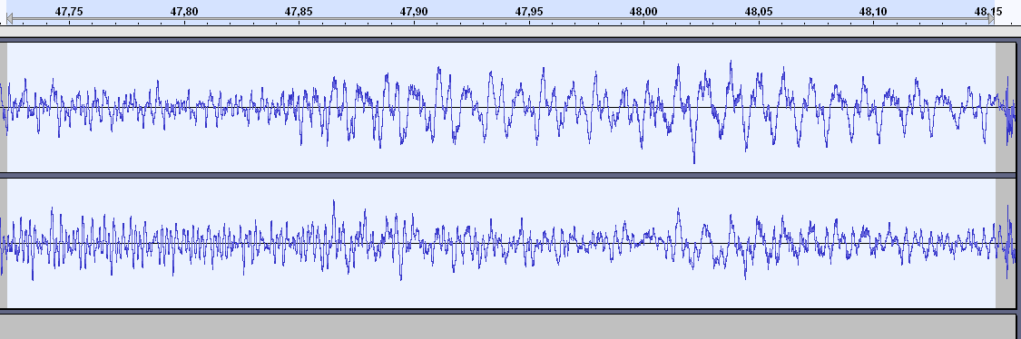1021x339 pixels.
Task: Click the left play-region arrow on ruler
Action: point(9,20)
